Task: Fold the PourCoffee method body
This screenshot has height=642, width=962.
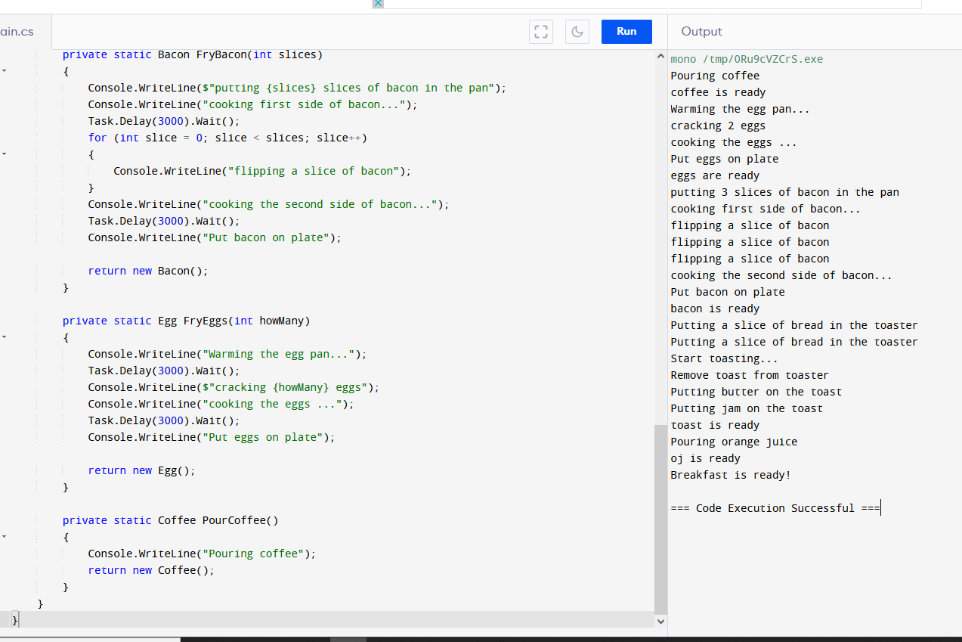Action: 4,537
